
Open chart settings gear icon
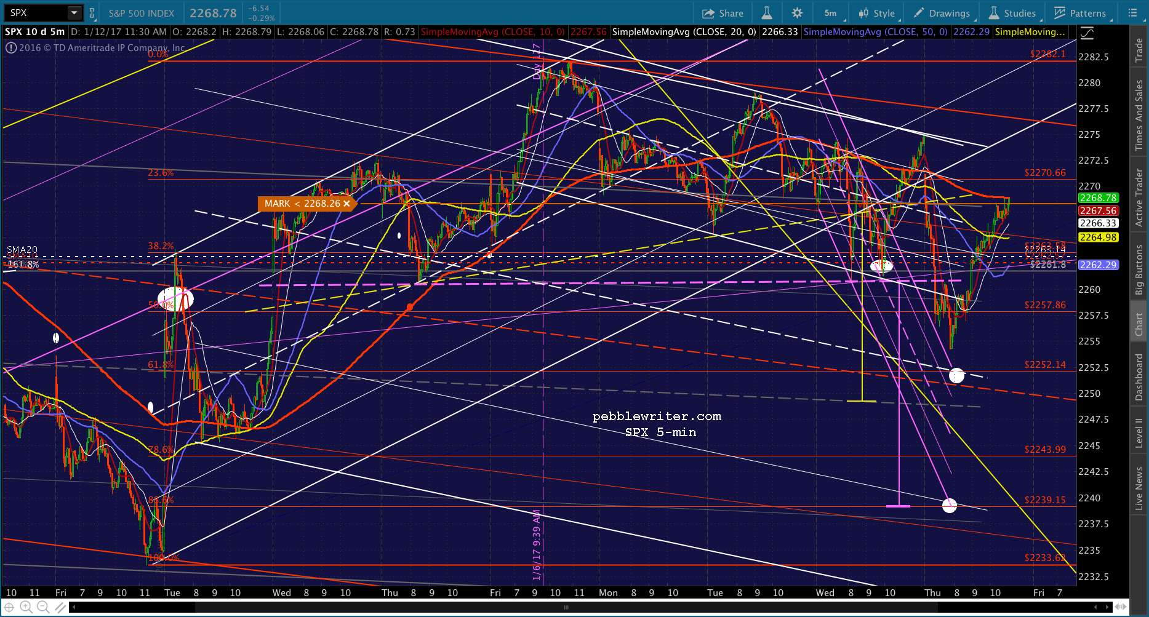[797, 13]
